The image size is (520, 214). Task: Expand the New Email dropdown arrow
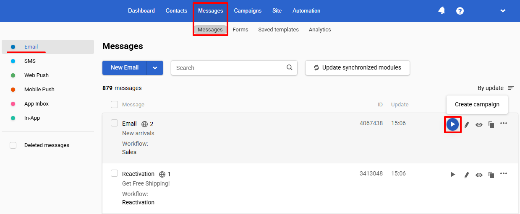[155, 68]
